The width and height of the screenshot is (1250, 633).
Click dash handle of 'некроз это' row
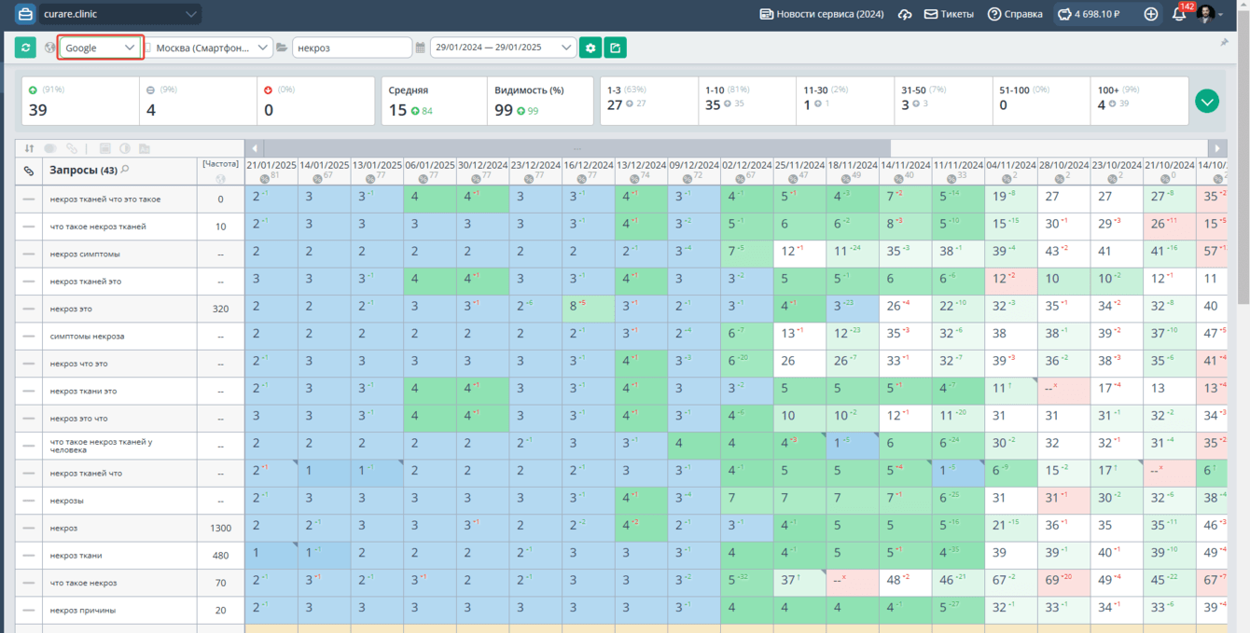pos(29,309)
